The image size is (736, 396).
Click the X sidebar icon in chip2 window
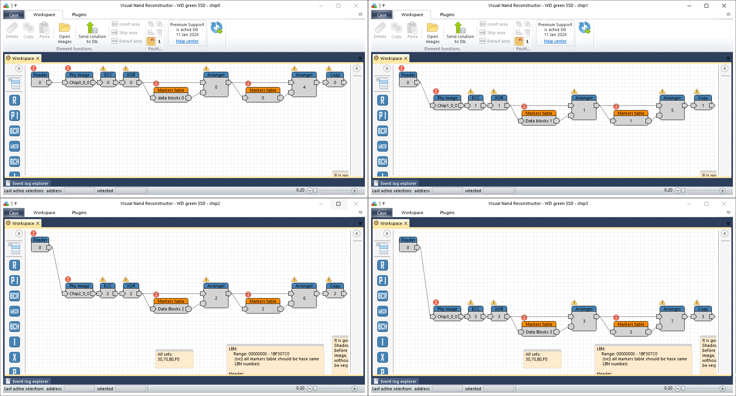tap(15, 358)
